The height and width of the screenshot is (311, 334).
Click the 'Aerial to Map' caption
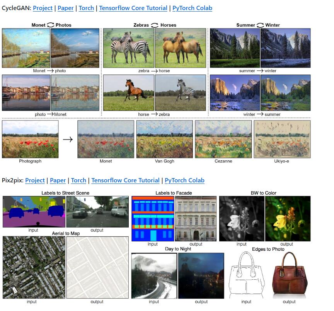[x=66, y=233]
